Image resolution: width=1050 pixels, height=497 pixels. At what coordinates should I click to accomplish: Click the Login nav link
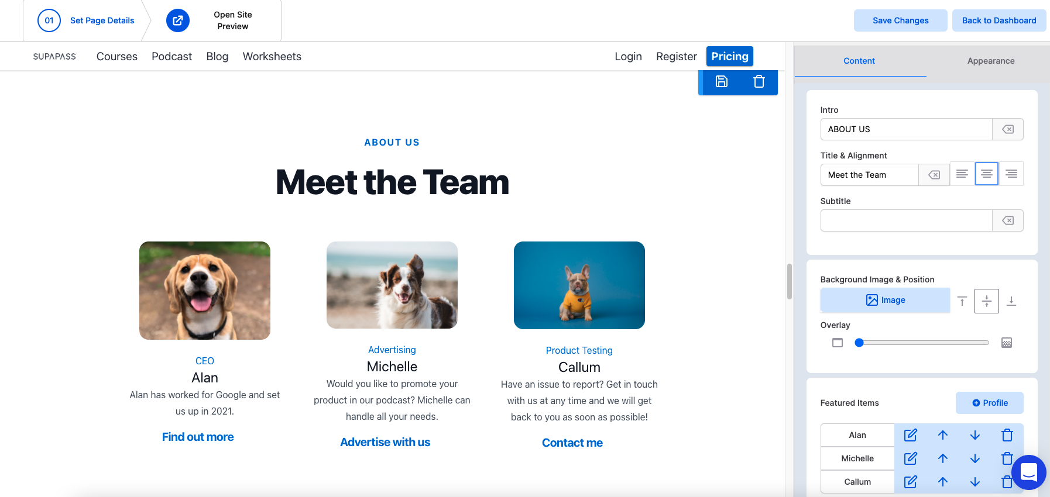coord(628,57)
